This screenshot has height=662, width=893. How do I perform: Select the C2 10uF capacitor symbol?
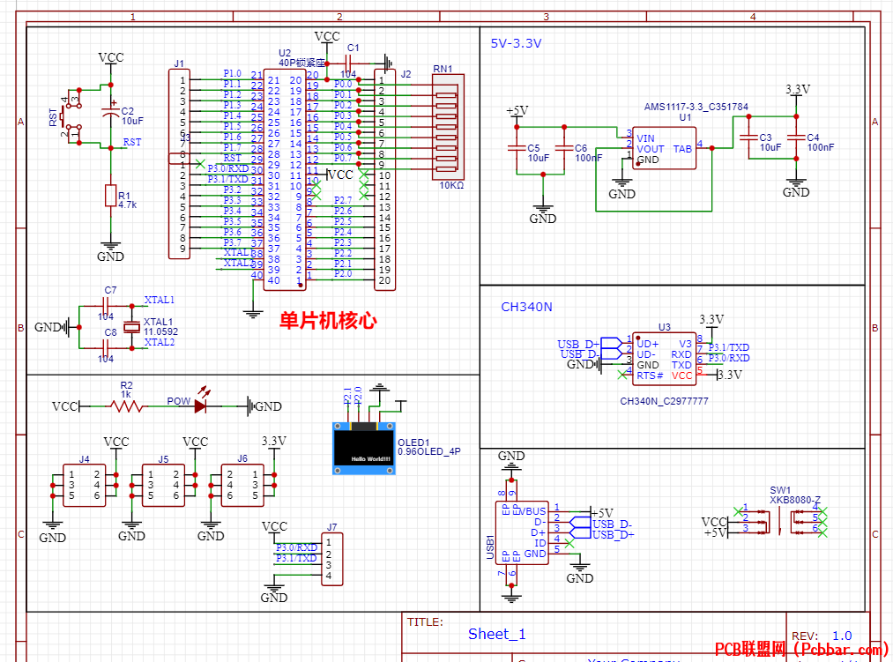point(110,112)
